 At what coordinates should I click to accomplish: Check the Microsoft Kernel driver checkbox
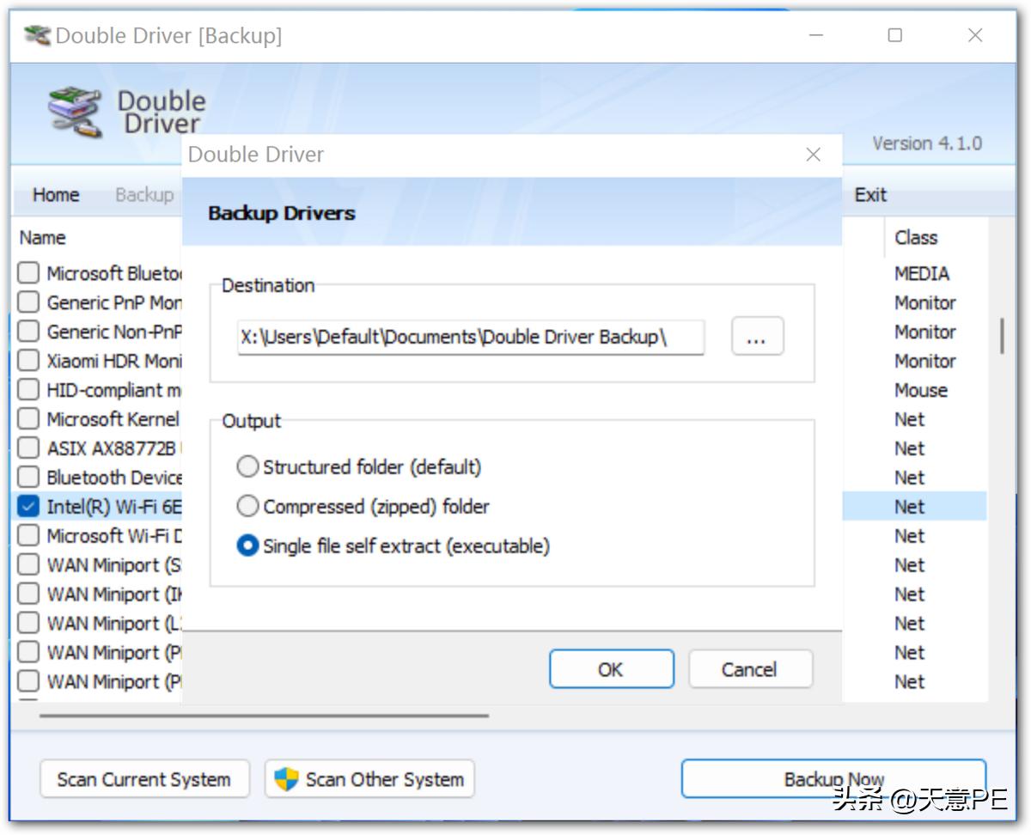tap(28, 419)
